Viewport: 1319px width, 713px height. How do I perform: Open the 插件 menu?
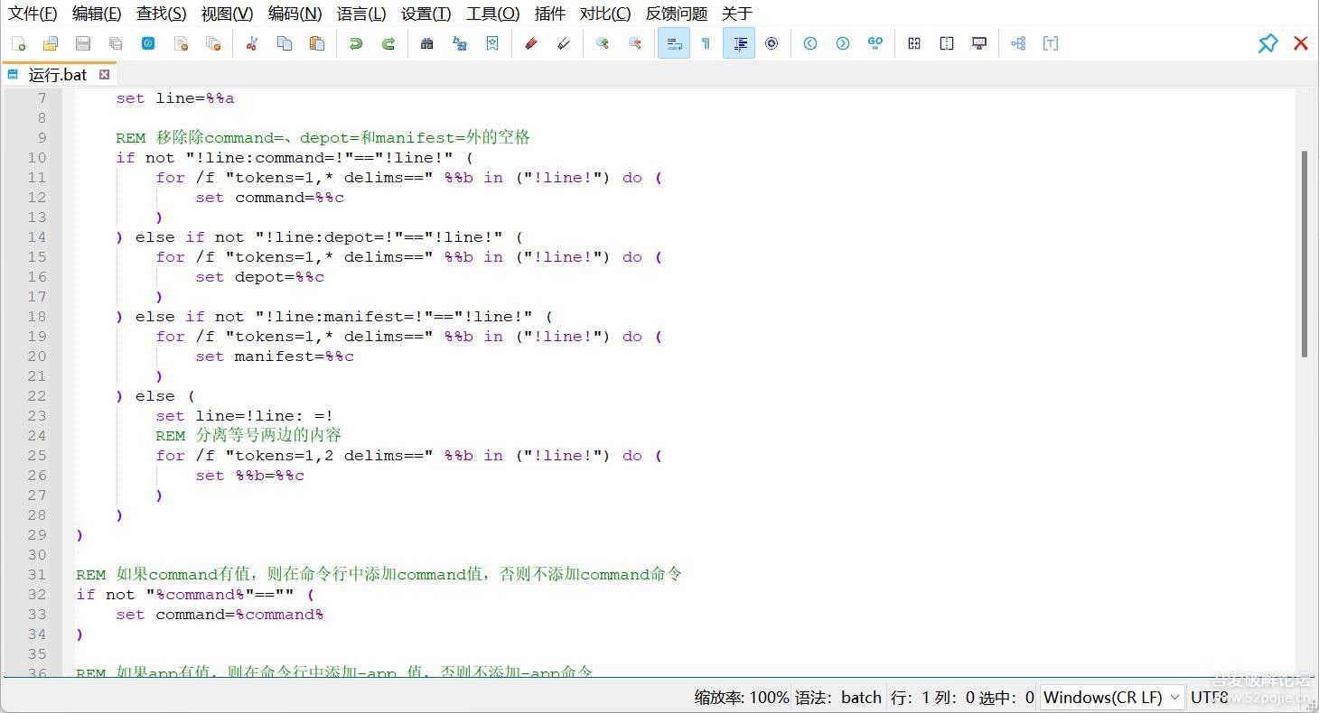(549, 13)
